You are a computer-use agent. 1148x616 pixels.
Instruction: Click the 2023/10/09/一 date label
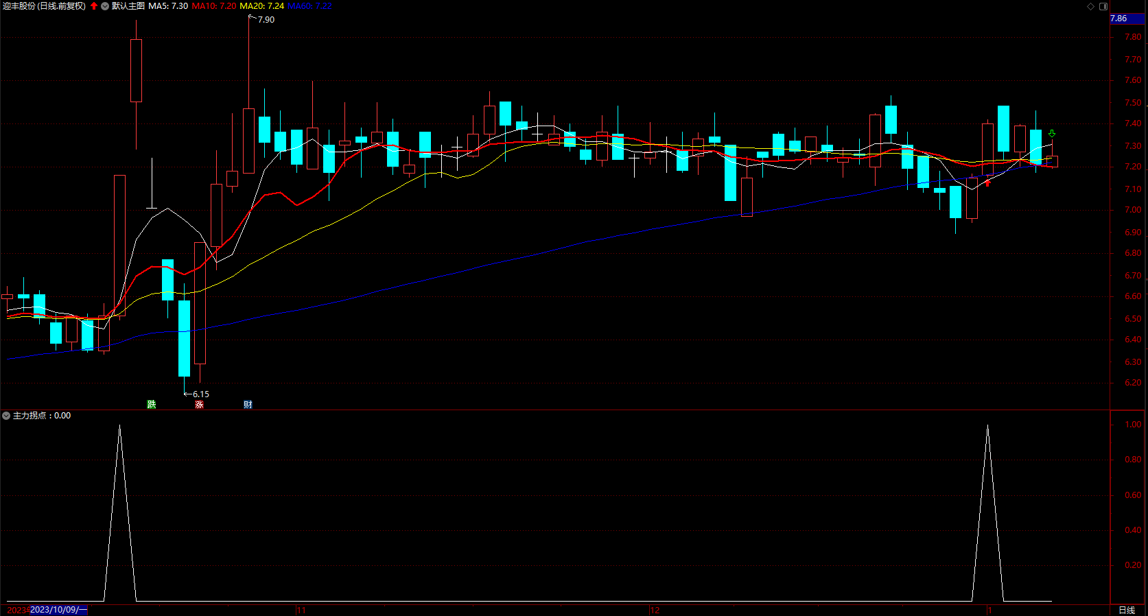(x=58, y=610)
